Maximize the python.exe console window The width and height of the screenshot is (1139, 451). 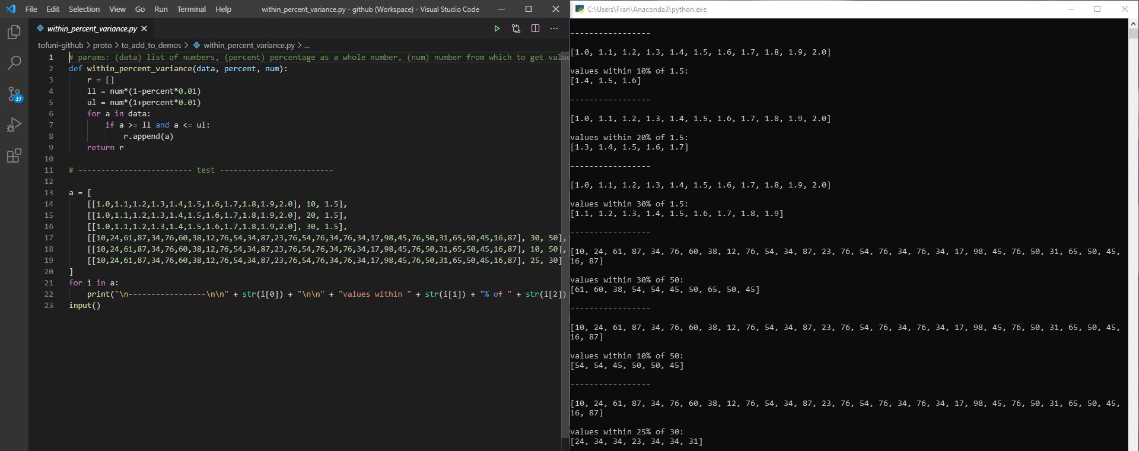tap(1097, 9)
